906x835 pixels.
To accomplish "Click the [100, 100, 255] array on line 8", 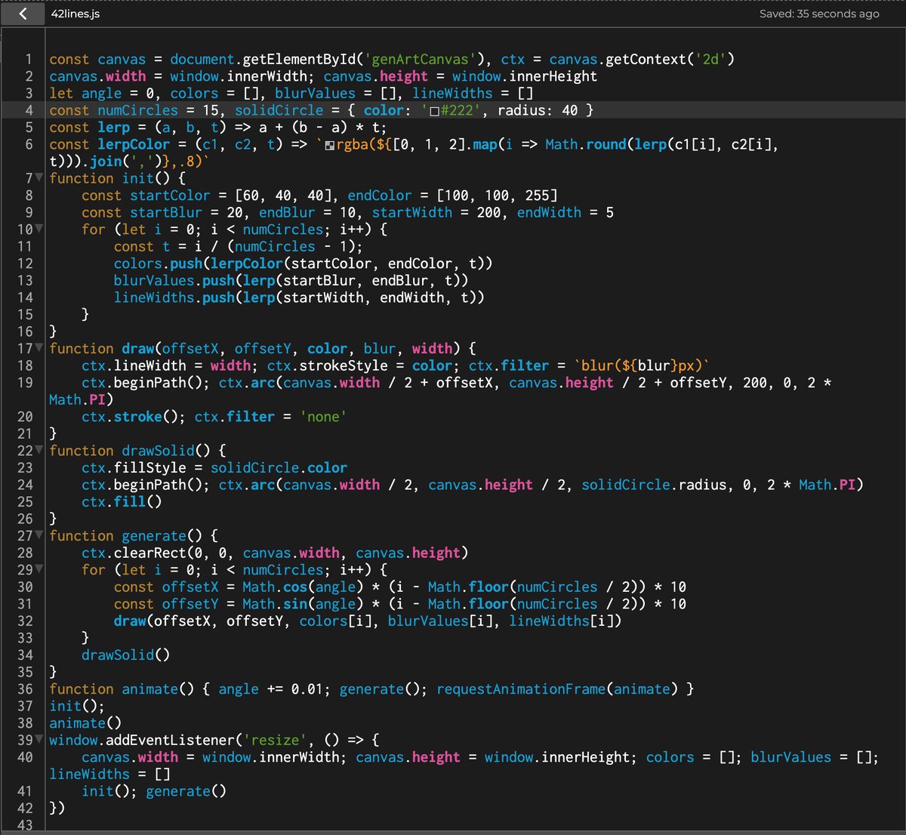I will pyautogui.click(x=497, y=196).
